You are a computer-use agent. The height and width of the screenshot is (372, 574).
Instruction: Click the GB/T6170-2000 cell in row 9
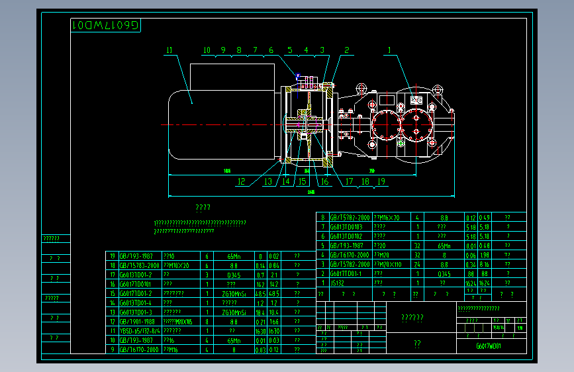pos(139,349)
